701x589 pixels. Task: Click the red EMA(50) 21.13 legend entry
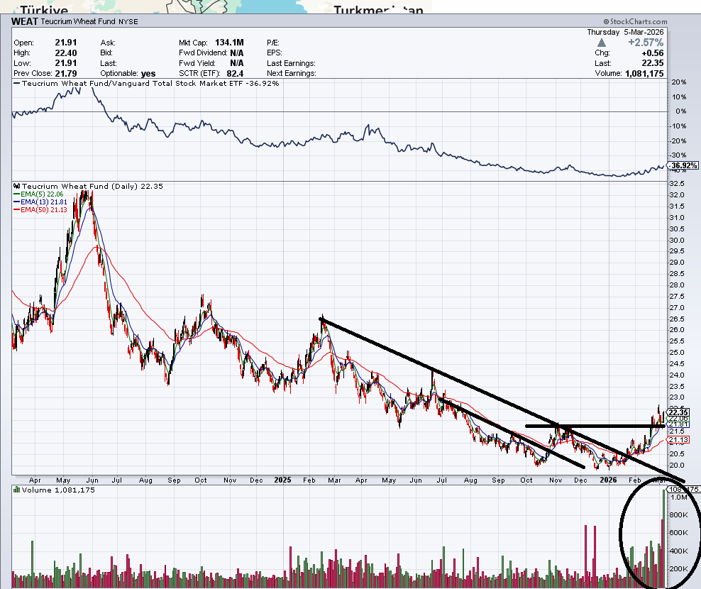40,209
